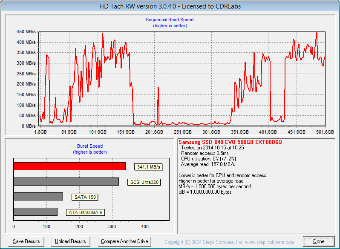
Task: Click the SATA 150 gray bar
Action: (38, 196)
